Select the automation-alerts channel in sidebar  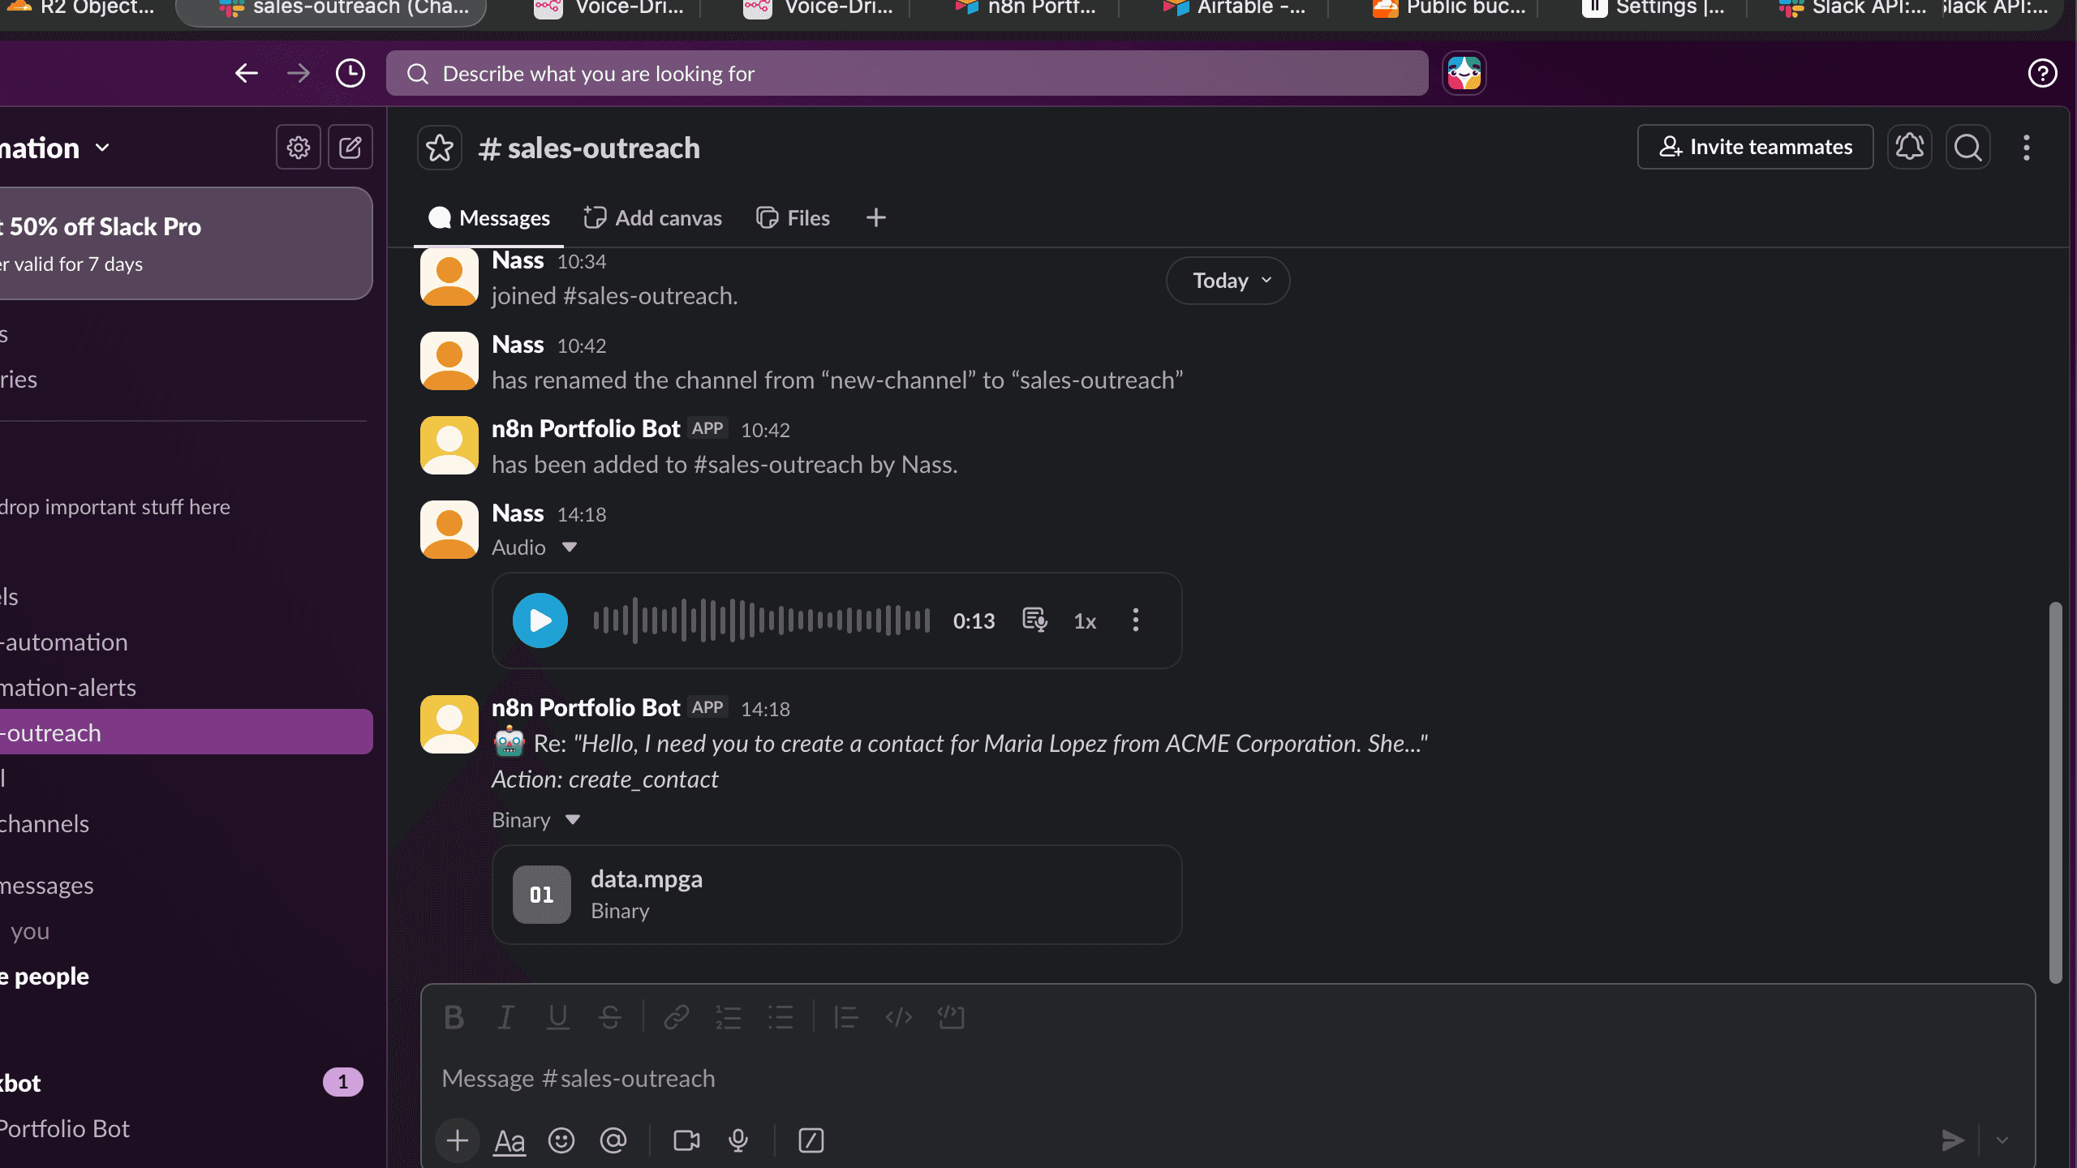point(186,688)
